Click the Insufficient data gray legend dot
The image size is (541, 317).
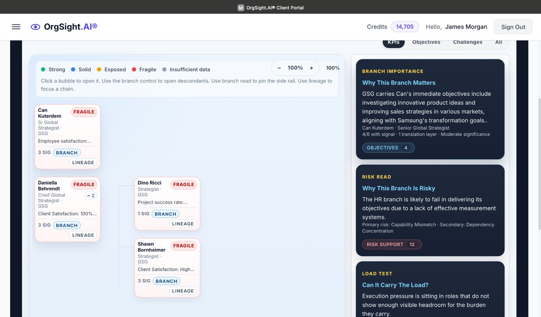pos(165,70)
